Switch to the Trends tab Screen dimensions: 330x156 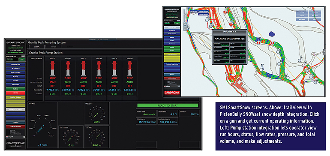point(53,47)
